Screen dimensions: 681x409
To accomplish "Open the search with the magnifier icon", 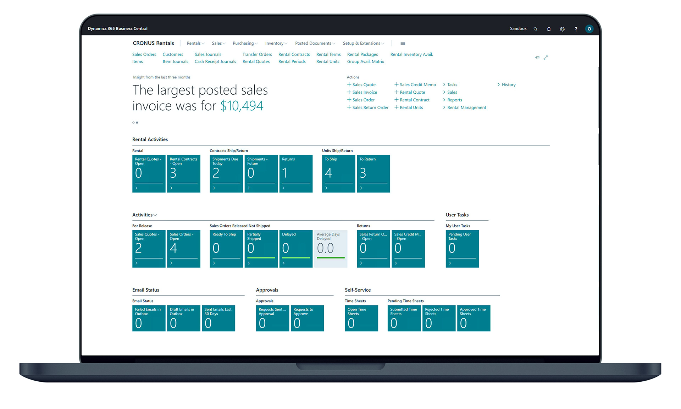I will [536, 29].
